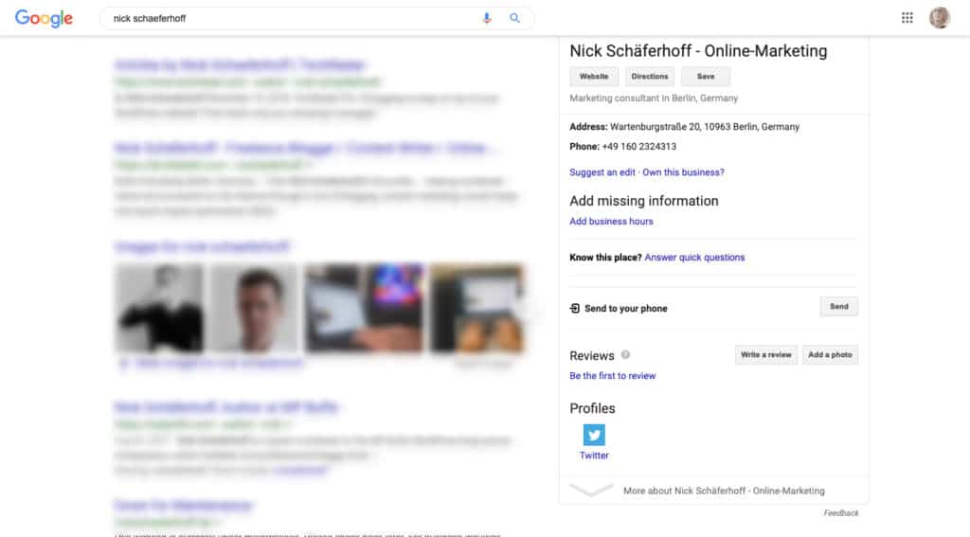Click the Nick Schäferhoff - Online-Marketing title
970x537 pixels.
[x=698, y=51]
